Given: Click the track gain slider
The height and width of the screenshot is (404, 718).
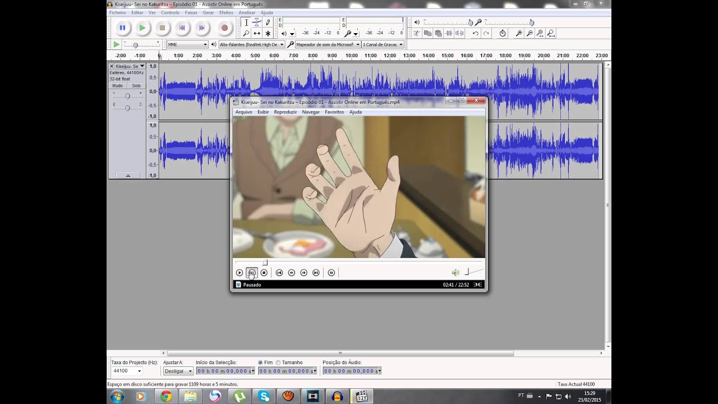Looking at the screenshot, I should [127, 96].
